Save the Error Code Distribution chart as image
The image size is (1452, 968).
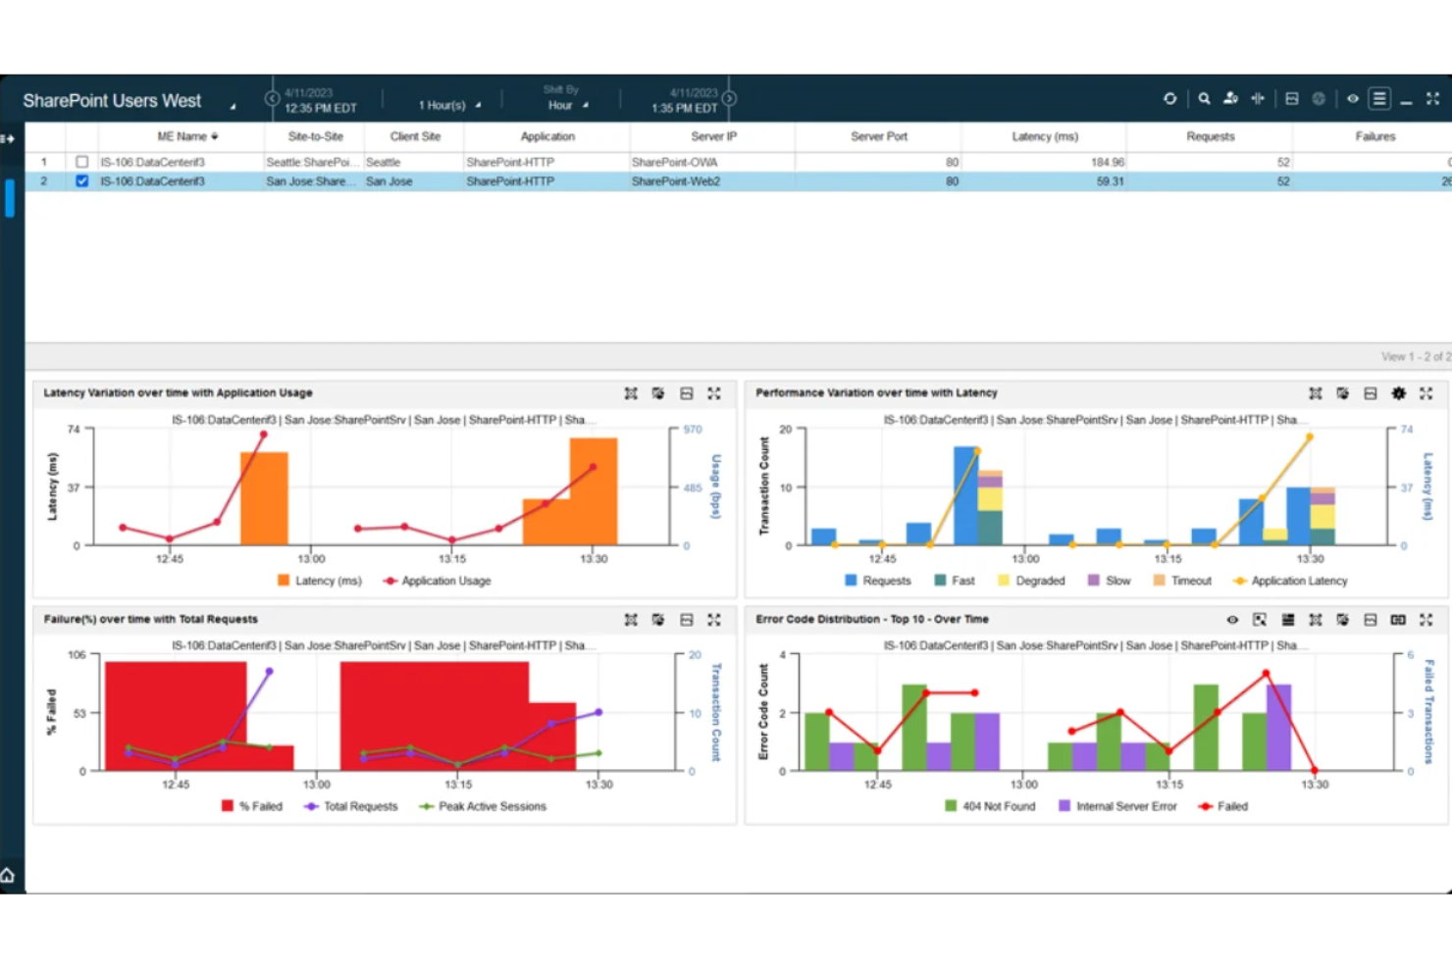(1371, 619)
